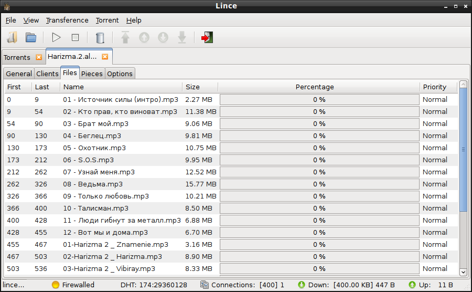
Task: Sort by the Last column header
Action: tap(46, 87)
